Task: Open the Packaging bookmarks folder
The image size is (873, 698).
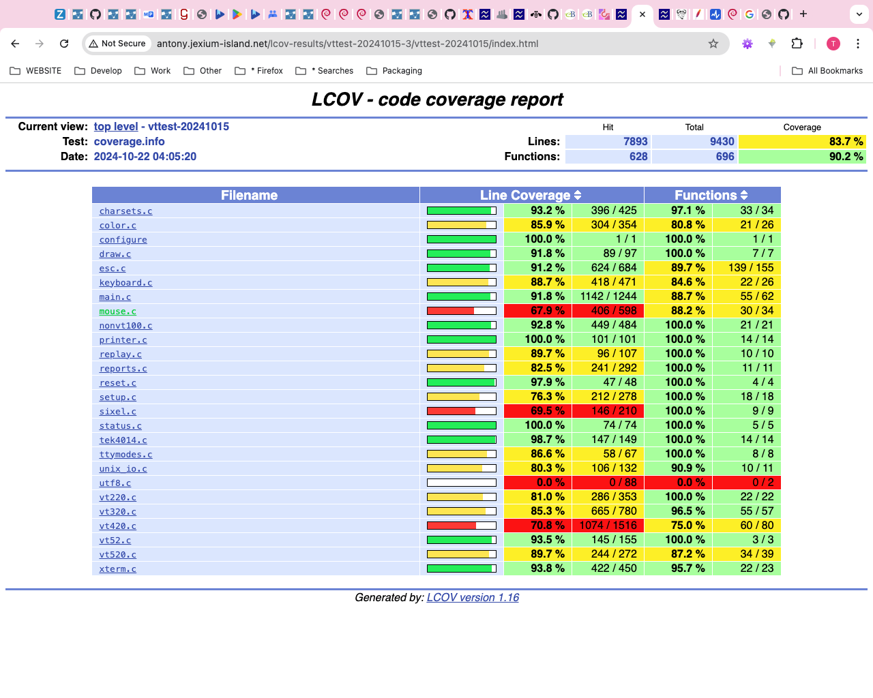Action: point(394,71)
